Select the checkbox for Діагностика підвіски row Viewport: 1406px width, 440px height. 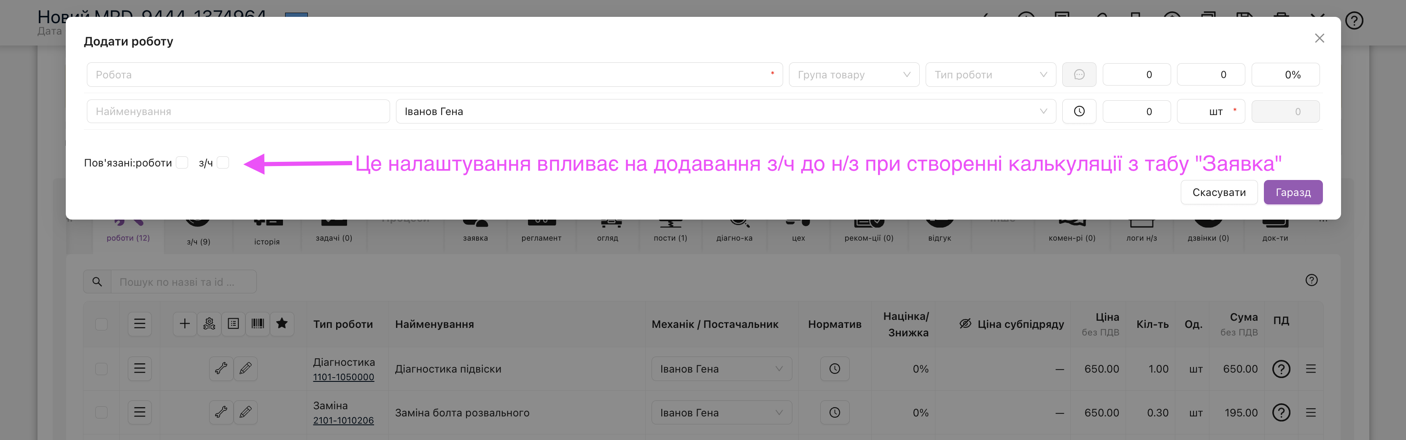102,369
